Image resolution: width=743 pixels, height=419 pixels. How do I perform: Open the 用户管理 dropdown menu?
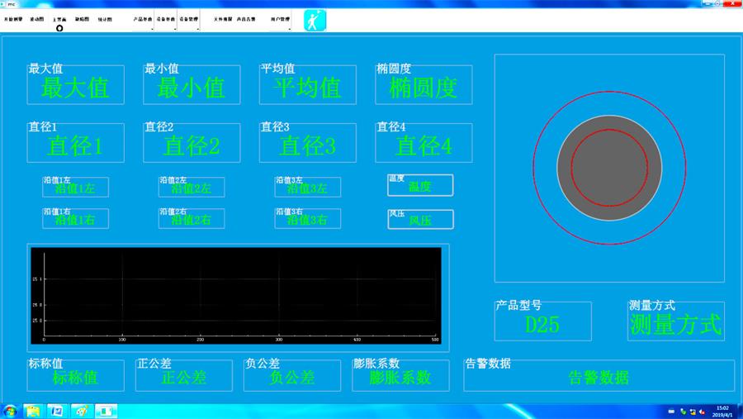280,19
